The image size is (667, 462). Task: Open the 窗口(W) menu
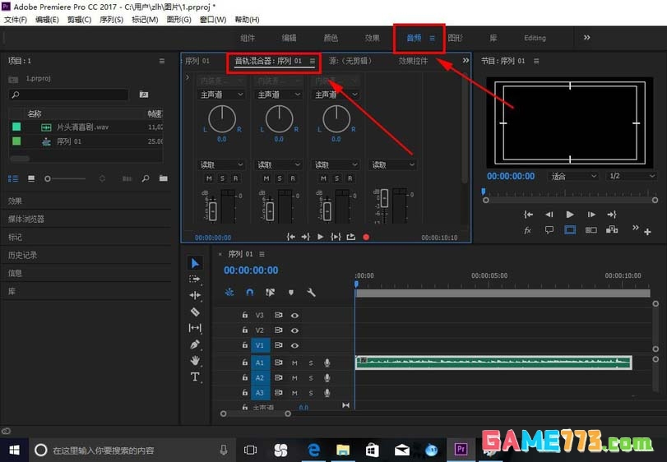(x=213, y=20)
